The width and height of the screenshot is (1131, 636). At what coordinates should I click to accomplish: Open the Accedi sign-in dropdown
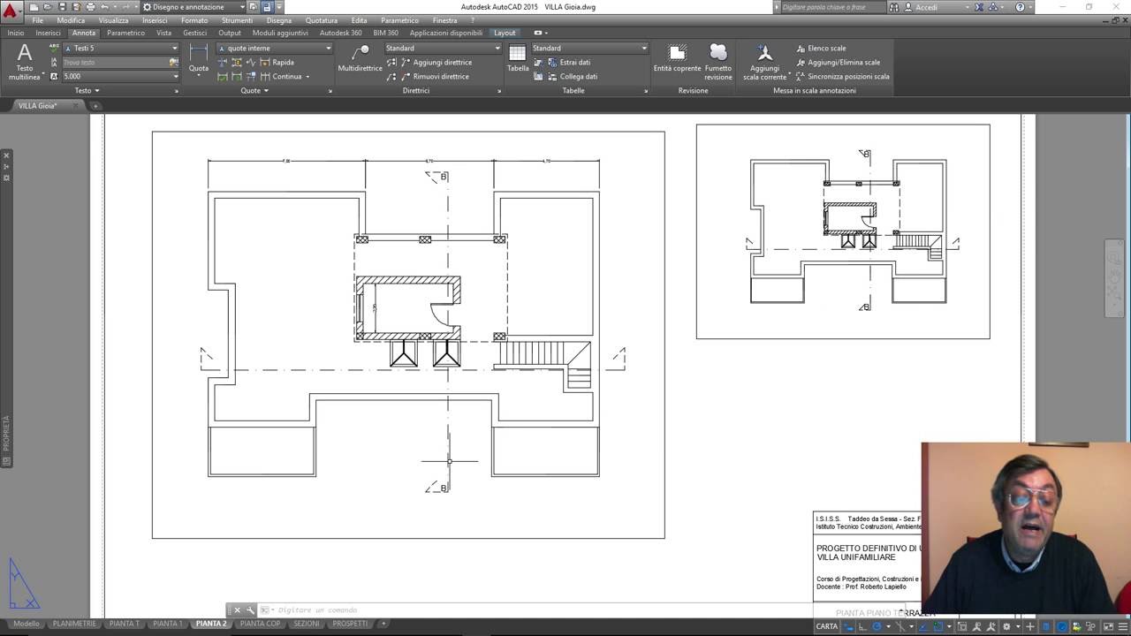[x=937, y=7]
